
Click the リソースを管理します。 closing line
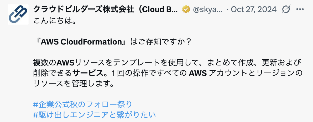(73, 84)
